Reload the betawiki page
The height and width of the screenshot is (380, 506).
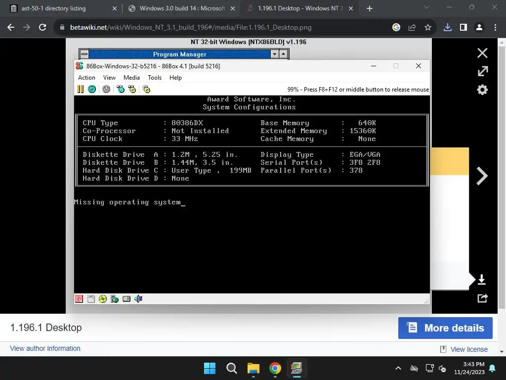pyautogui.click(x=42, y=28)
